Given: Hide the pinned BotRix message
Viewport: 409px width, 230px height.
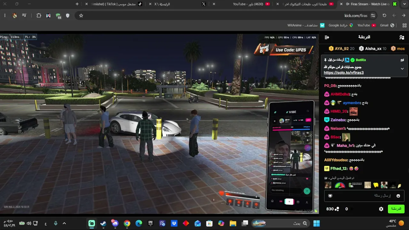Looking at the screenshot, I should (x=402, y=60).
